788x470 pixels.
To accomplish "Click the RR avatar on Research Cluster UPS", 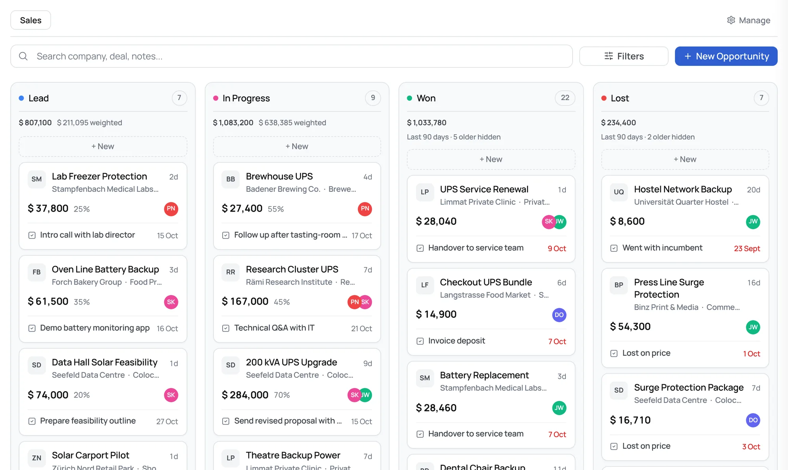I will coord(230,272).
